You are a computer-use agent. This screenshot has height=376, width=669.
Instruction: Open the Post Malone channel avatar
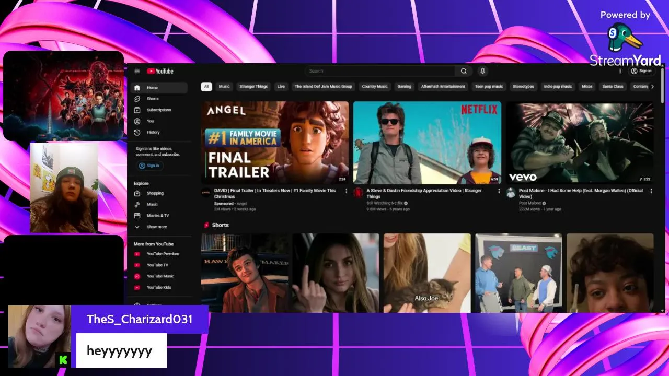coord(511,193)
